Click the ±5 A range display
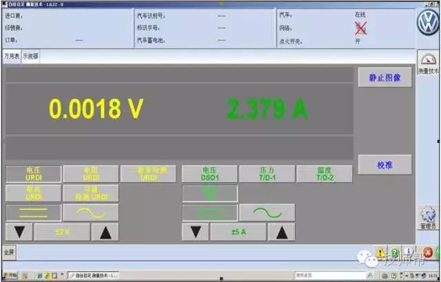441x282 pixels. (238, 232)
